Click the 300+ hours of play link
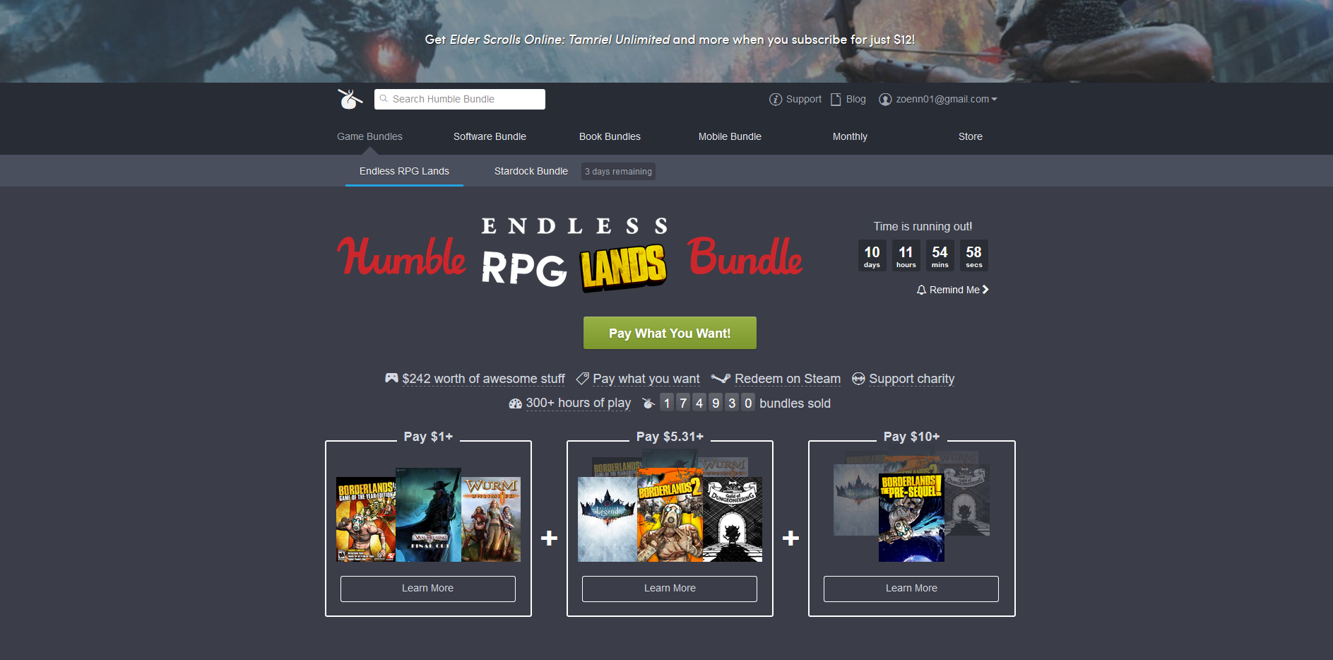 (x=579, y=403)
